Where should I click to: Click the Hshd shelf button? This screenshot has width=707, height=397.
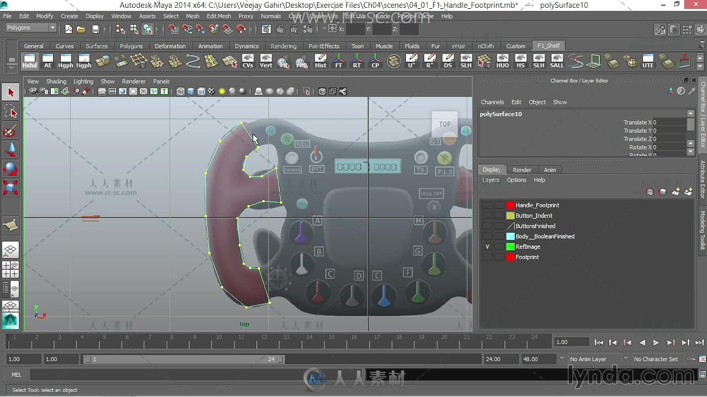pyautogui.click(x=29, y=61)
